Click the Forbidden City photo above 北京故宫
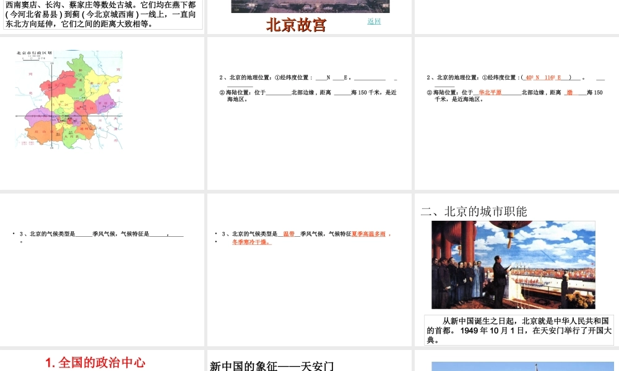The image size is (619, 371). click(310, 6)
